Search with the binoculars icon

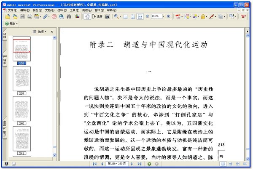tap(69, 16)
